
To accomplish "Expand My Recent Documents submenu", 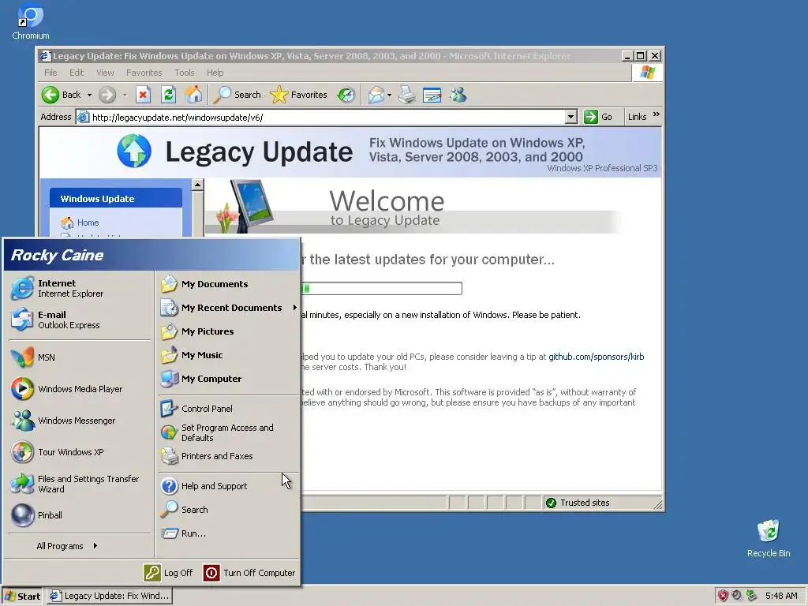I will pyautogui.click(x=228, y=308).
